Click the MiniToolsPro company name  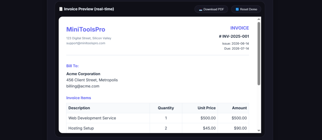coord(86,29)
